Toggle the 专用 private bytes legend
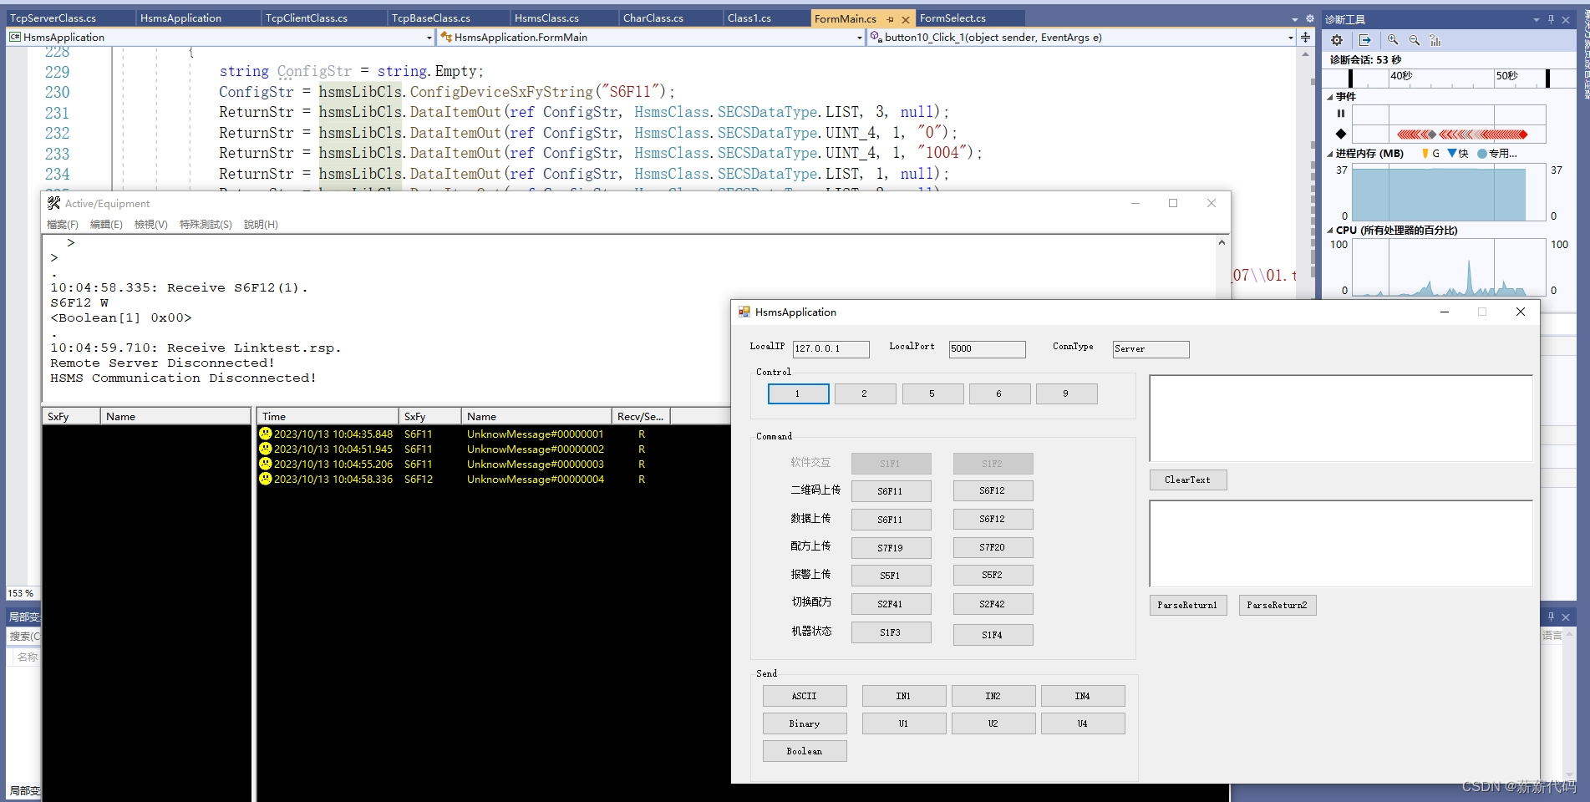 pyautogui.click(x=1496, y=154)
